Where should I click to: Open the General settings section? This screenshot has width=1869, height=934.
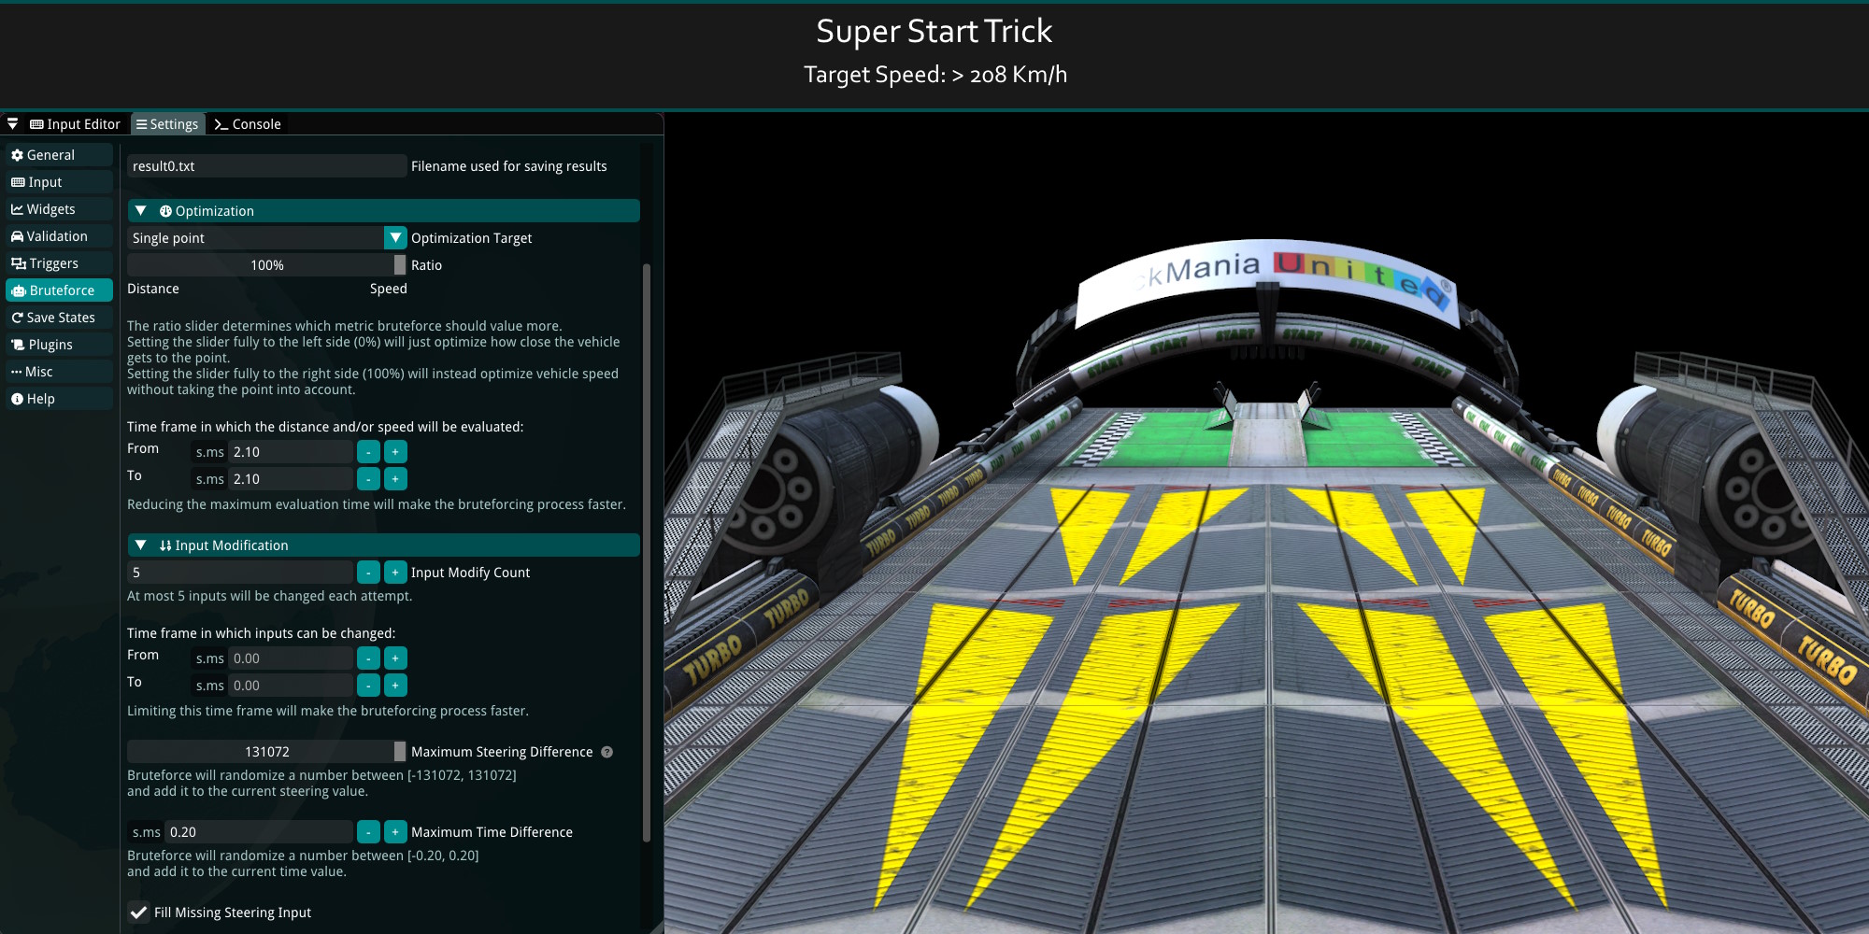tap(60, 155)
